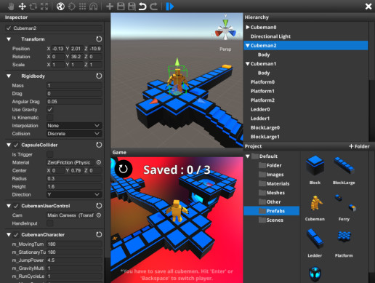
Task: Select BlockLarge1 in the Hierarchy
Action: (265, 137)
